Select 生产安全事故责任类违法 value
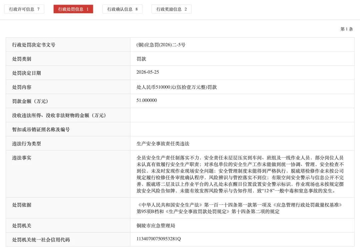 163,144
